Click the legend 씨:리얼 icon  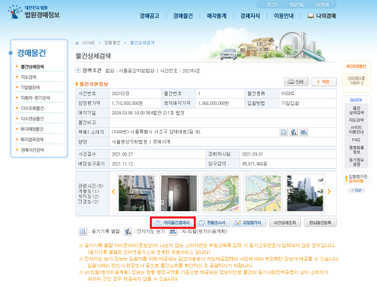(173, 232)
